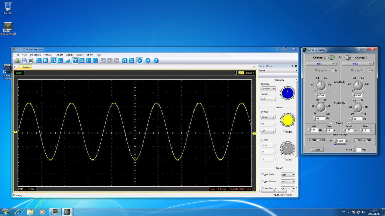
Task: Check the Channel 1 Sweep checkbox
Action: pos(331,123)
